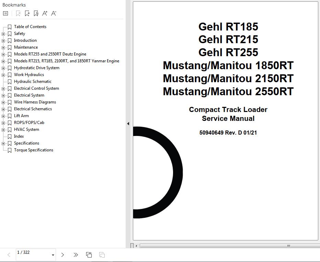Click the bookmark icon beside Torque Specifications
This screenshot has width=320, height=262.
click(10, 150)
